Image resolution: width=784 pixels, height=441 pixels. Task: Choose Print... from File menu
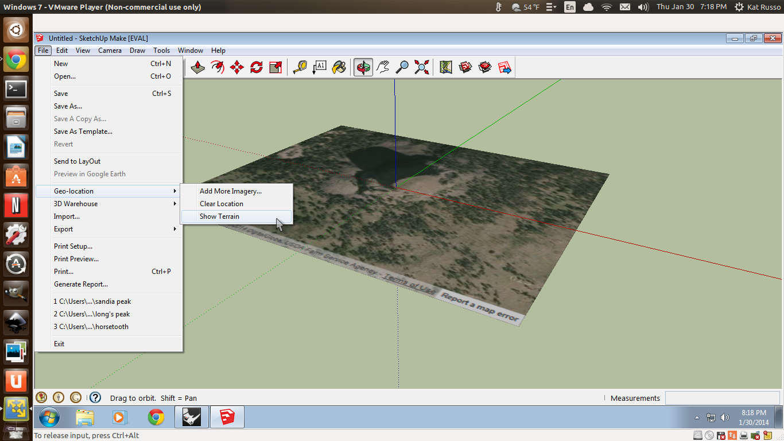pyautogui.click(x=108, y=272)
